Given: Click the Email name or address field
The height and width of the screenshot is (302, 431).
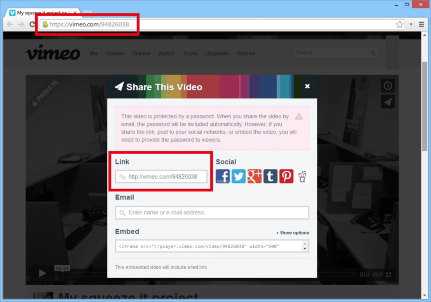Looking at the screenshot, I should [212, 212].
